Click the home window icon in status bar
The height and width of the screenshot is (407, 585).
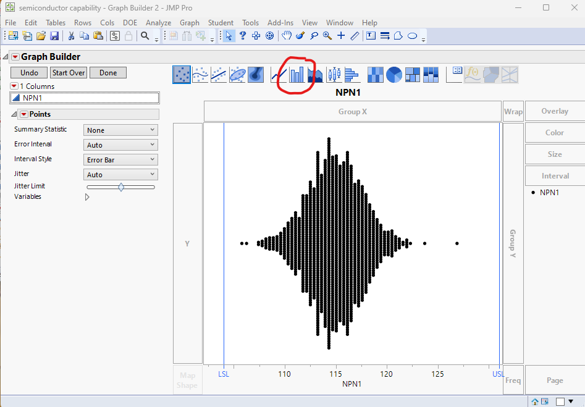click(534, 402)
